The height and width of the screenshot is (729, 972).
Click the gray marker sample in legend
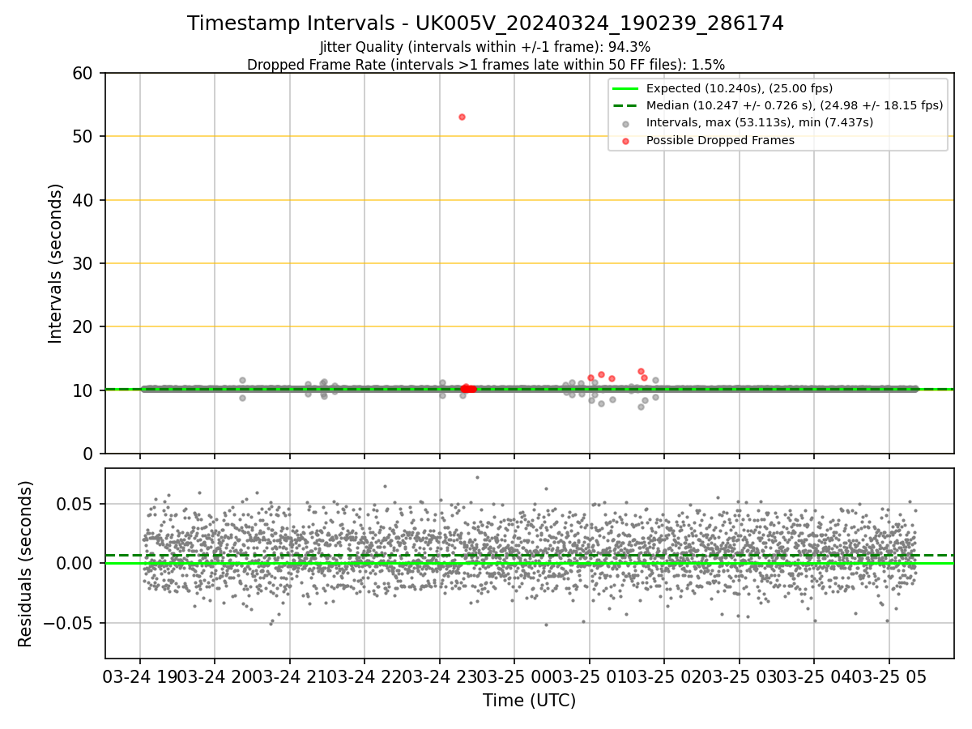[x=626, y=123]
